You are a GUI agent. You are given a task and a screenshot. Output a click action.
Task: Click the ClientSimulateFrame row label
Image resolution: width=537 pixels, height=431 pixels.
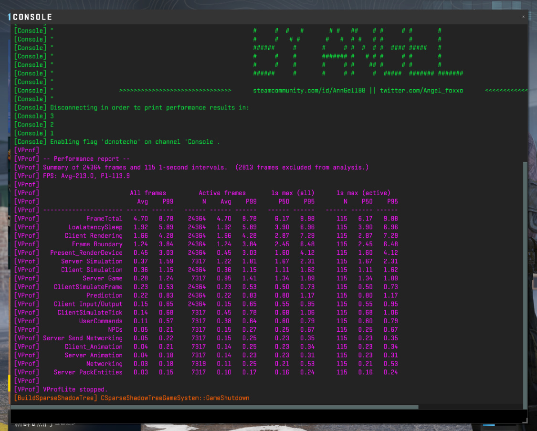[88, 287]
